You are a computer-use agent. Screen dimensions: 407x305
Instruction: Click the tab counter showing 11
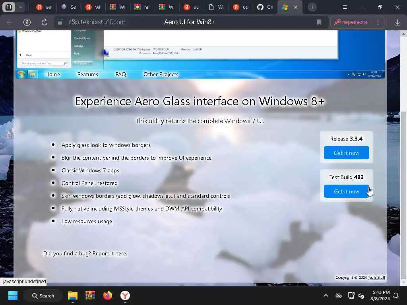click(x=9, y=7)
